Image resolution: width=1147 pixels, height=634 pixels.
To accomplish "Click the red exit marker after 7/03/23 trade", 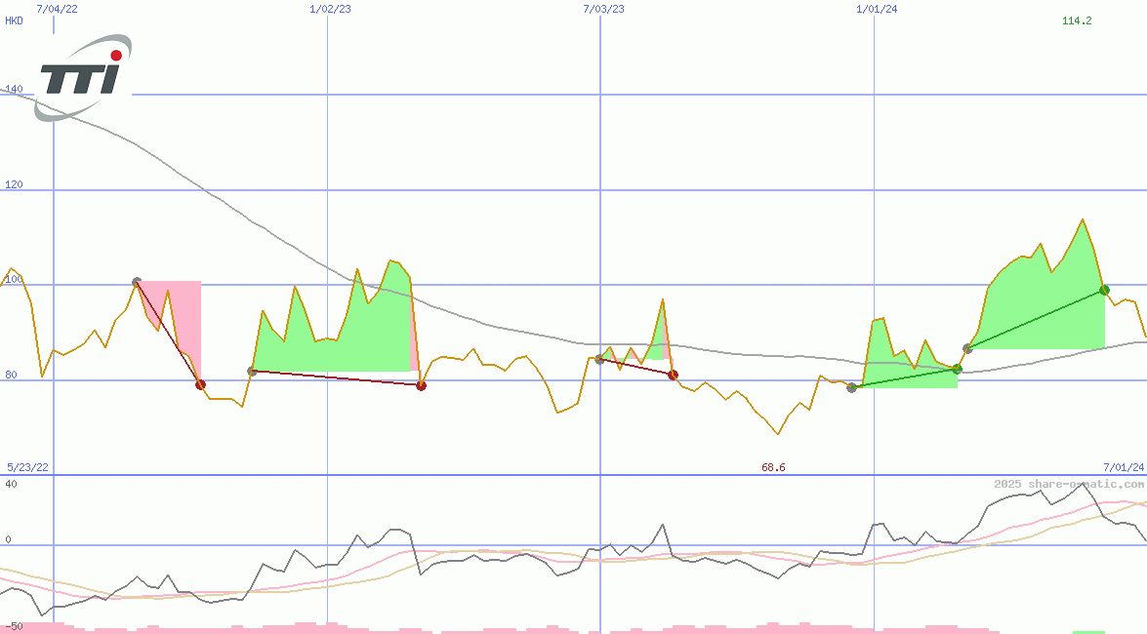I will pos(673,376).
